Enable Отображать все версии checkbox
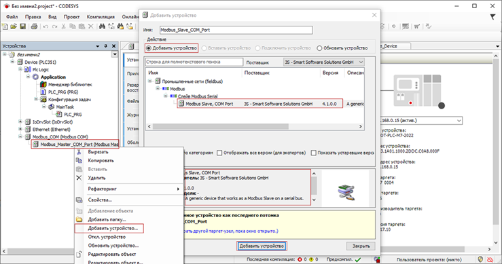Viewport: 502px width, 264px height. tap(219, 153)
